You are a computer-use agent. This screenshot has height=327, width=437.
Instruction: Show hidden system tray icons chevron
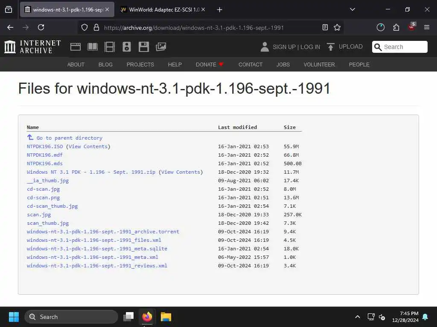pyautogui.click(x=358, y=317)
